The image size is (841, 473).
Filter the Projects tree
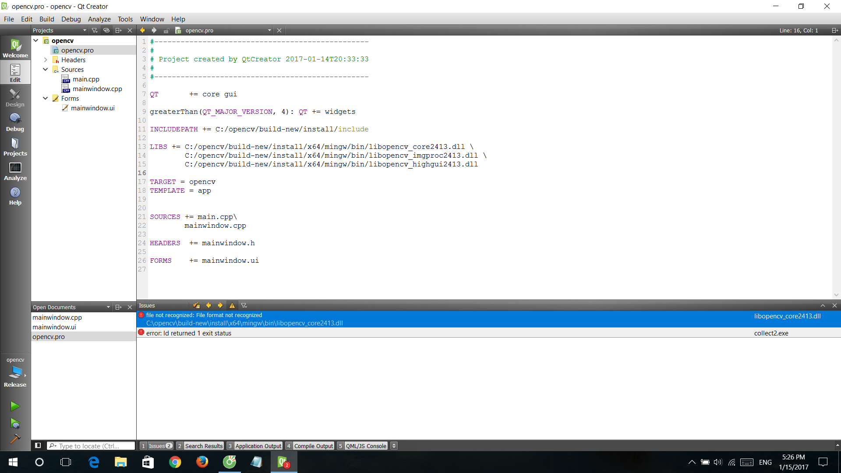click(95, 30)
